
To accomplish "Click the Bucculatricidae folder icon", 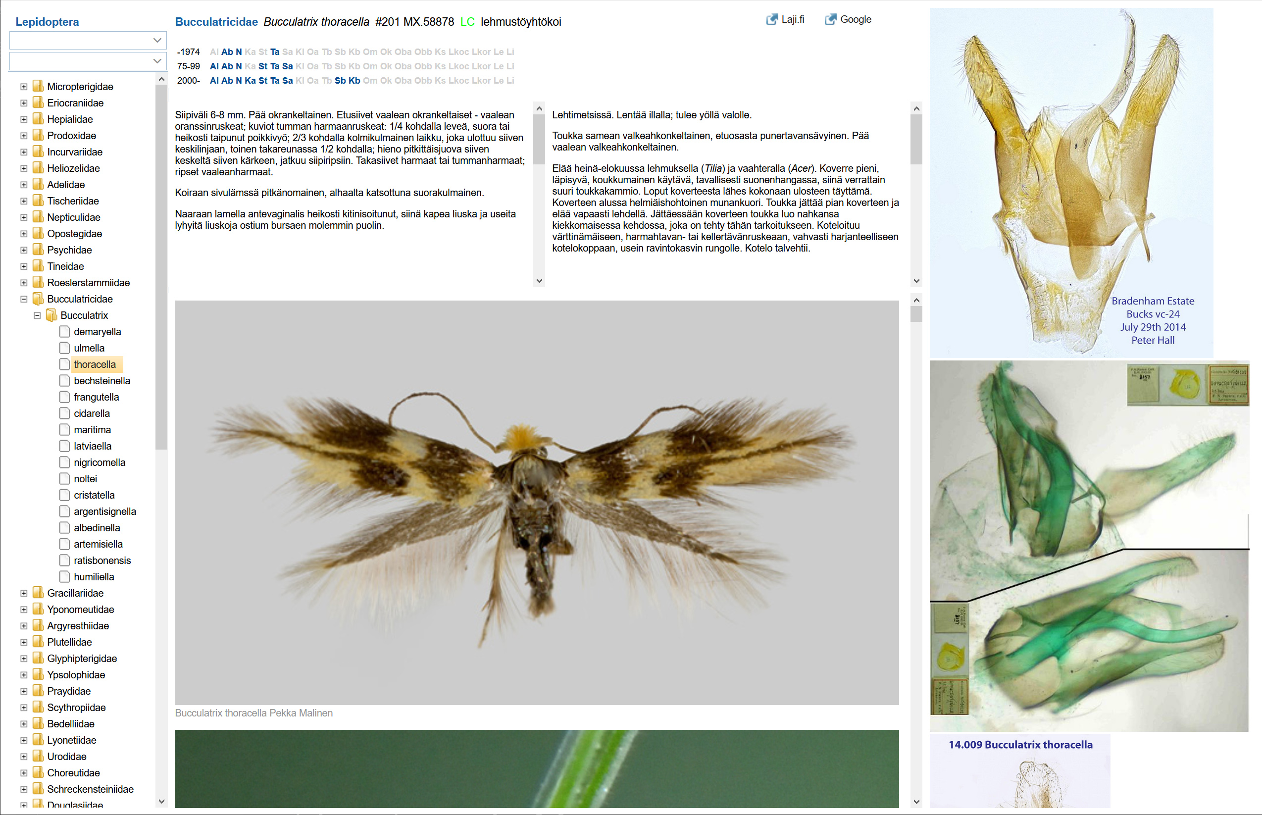I will coord(38,299).
